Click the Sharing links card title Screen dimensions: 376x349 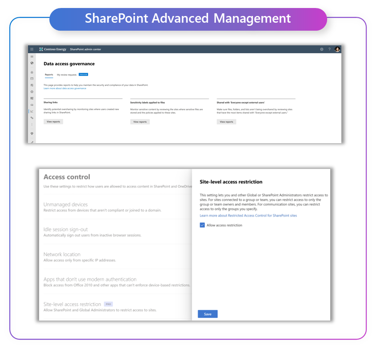click(51, 102)
